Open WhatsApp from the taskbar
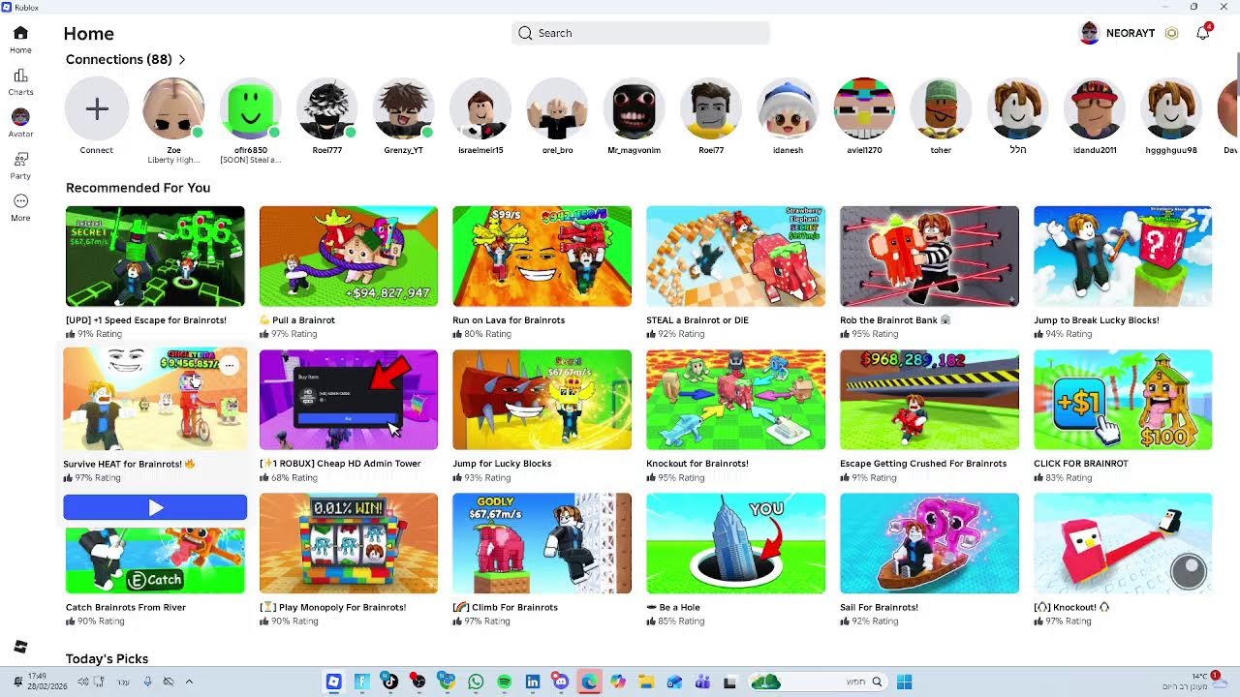The height and width of the screenshot is (697, 1240). pos(476,682)
